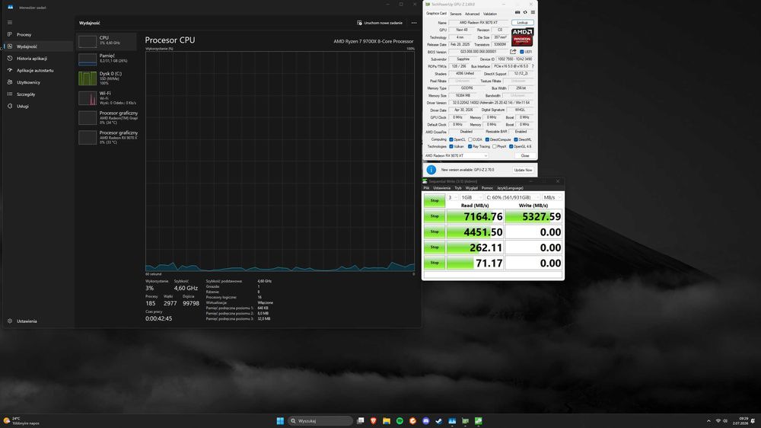761x428 pixels.
Task: Open volume control in system tray
Action: (x=725, y=420)
